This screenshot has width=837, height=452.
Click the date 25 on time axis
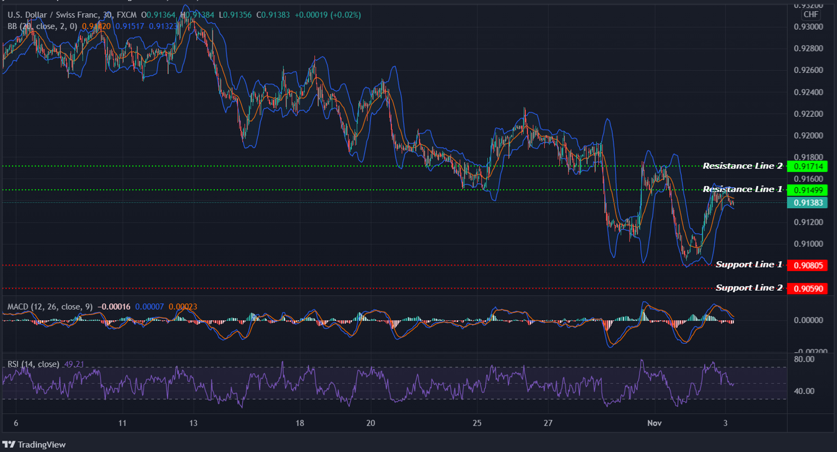click(x=477, y=423)
